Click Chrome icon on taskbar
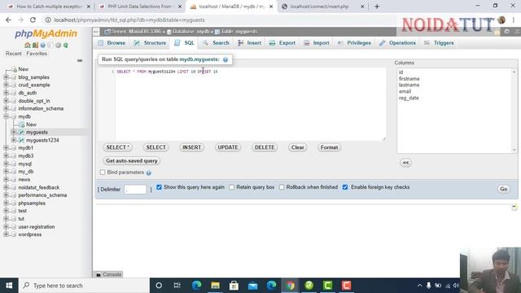 [x=291, y=286]
